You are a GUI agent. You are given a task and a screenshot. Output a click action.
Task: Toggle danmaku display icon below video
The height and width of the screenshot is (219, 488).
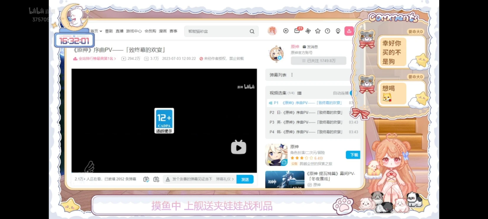click(146, 179)
